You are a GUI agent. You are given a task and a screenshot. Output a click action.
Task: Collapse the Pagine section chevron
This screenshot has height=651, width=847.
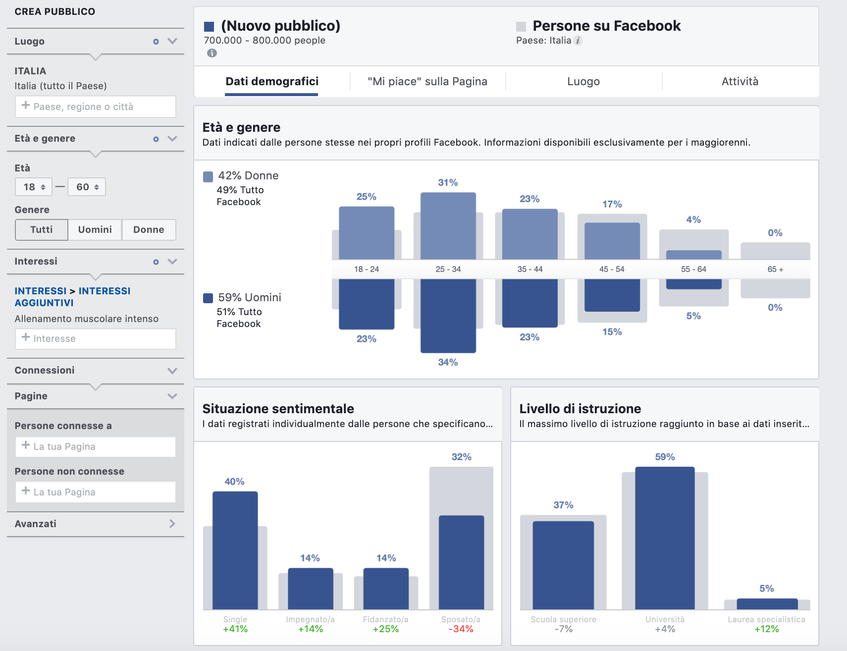tap(172, 396)
